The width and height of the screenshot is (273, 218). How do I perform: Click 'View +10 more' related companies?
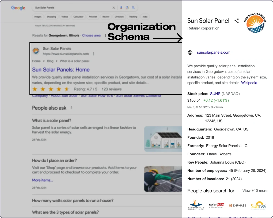coord(255,191)
